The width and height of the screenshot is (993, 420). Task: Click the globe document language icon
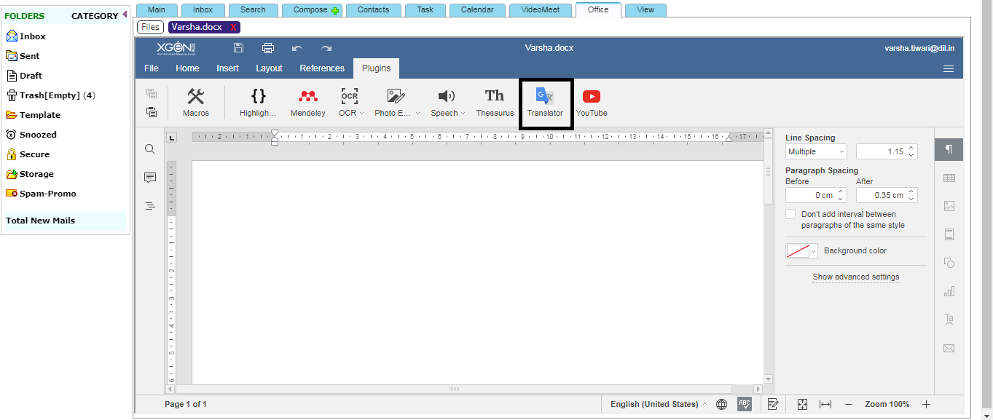click(x=721, y=404)
